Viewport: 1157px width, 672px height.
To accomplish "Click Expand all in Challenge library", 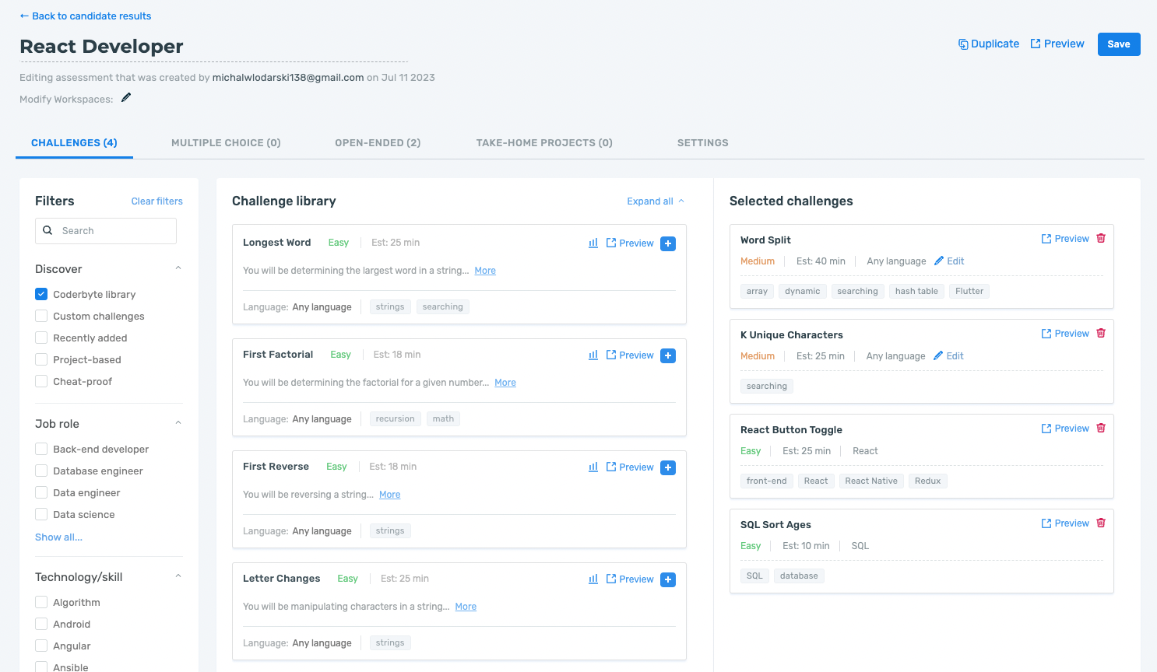I will coord(656,201).
